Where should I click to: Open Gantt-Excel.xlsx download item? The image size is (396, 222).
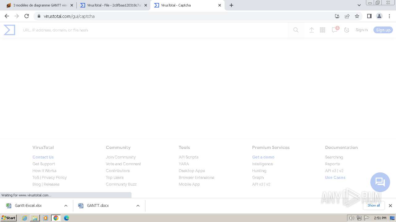pyautogui.click(x=28, y=205)
